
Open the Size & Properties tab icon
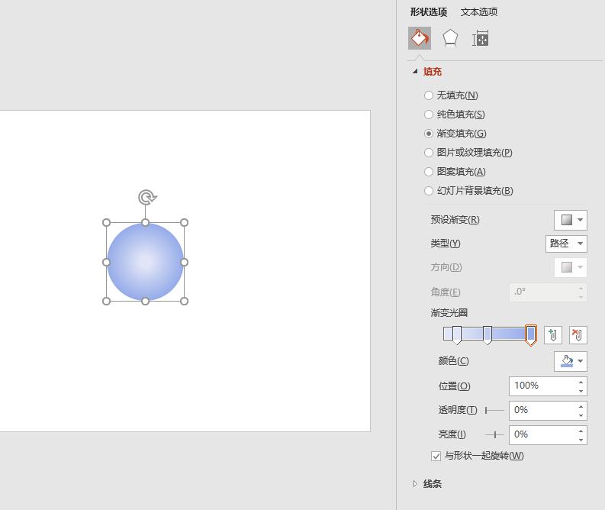coord(481,38)
